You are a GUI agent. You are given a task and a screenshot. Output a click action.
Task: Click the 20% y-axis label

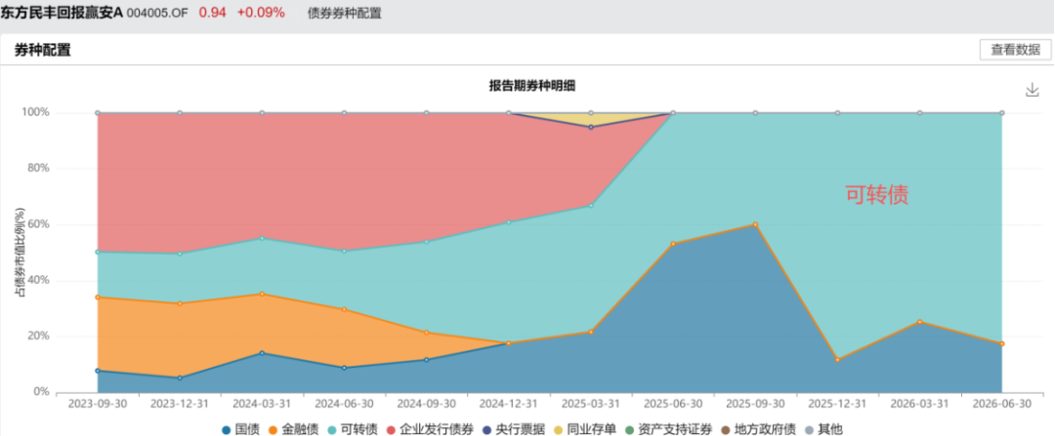(x=39, y=336)
